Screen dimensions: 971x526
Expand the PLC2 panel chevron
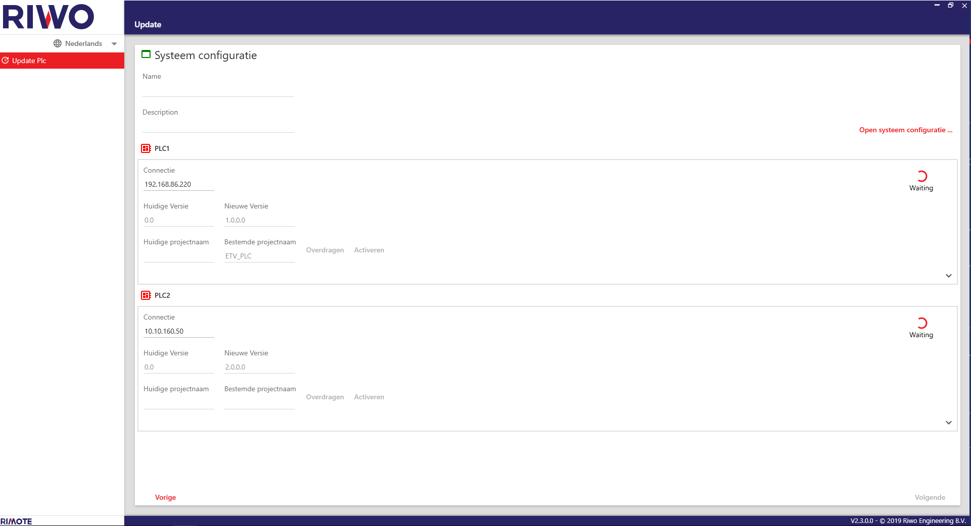point(949,423)
